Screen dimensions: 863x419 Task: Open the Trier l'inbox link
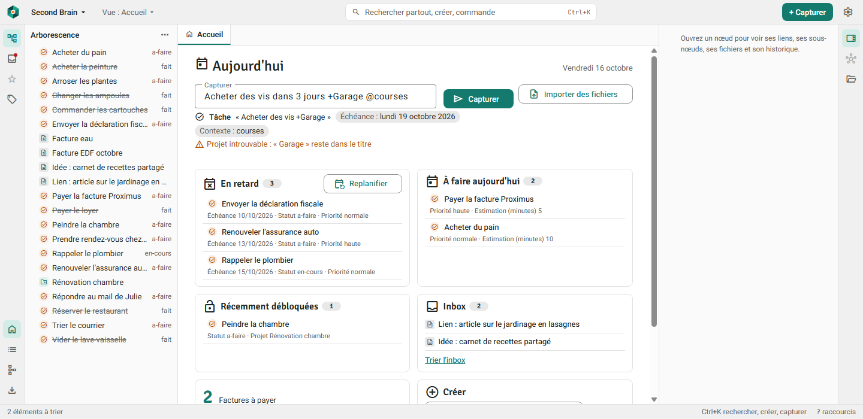[445, 360]
